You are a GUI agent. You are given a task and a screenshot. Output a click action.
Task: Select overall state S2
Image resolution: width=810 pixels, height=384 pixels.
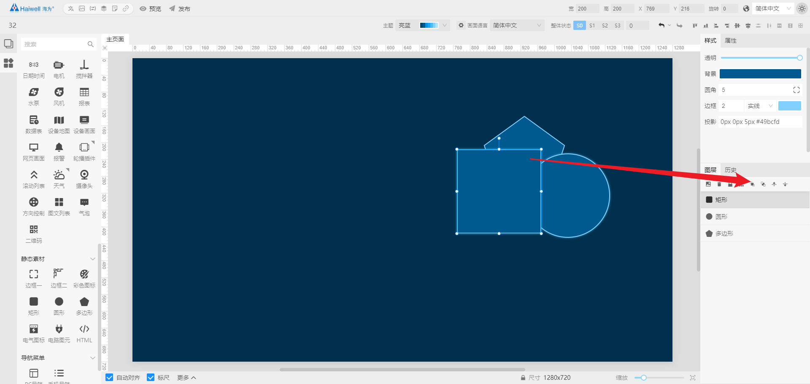605,26
